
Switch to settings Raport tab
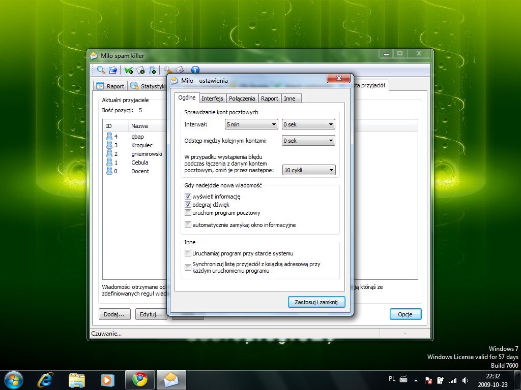pyautogui.click(x=270, y=99)
